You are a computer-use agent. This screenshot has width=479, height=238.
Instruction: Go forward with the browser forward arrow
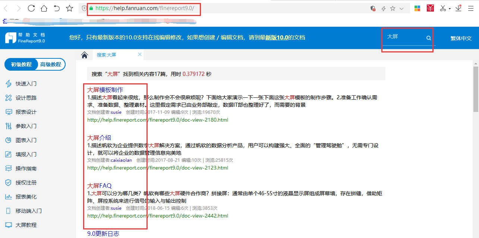pos(18,8)
